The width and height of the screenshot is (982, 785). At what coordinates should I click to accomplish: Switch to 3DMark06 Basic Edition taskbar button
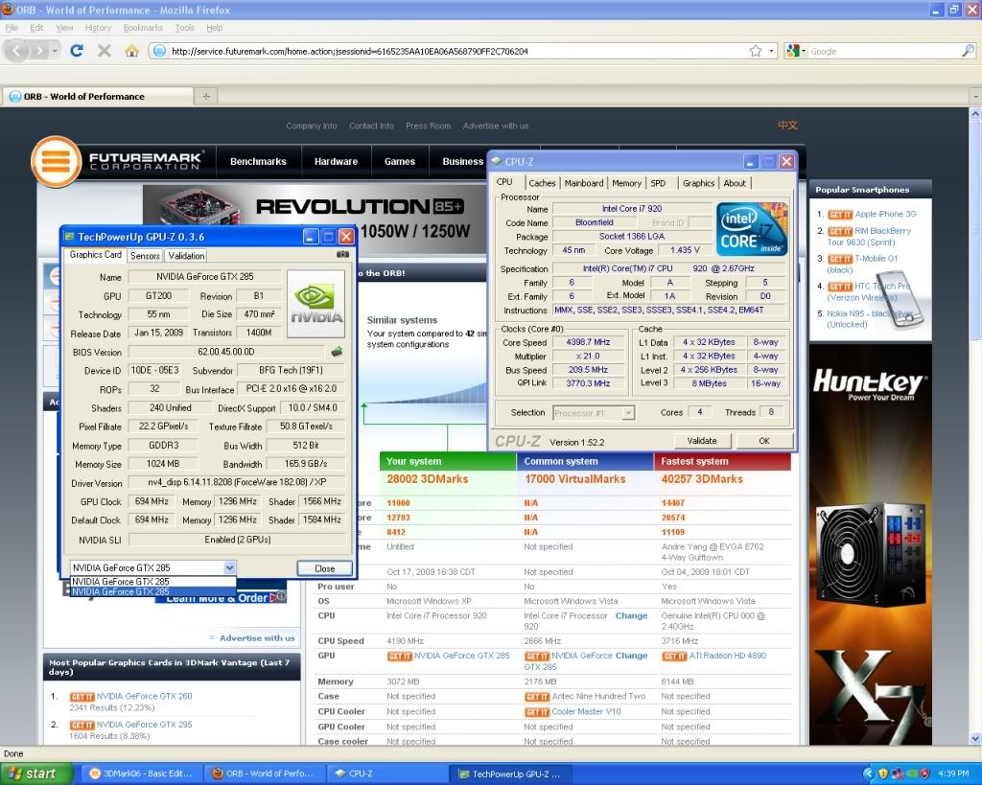[140, 773]
